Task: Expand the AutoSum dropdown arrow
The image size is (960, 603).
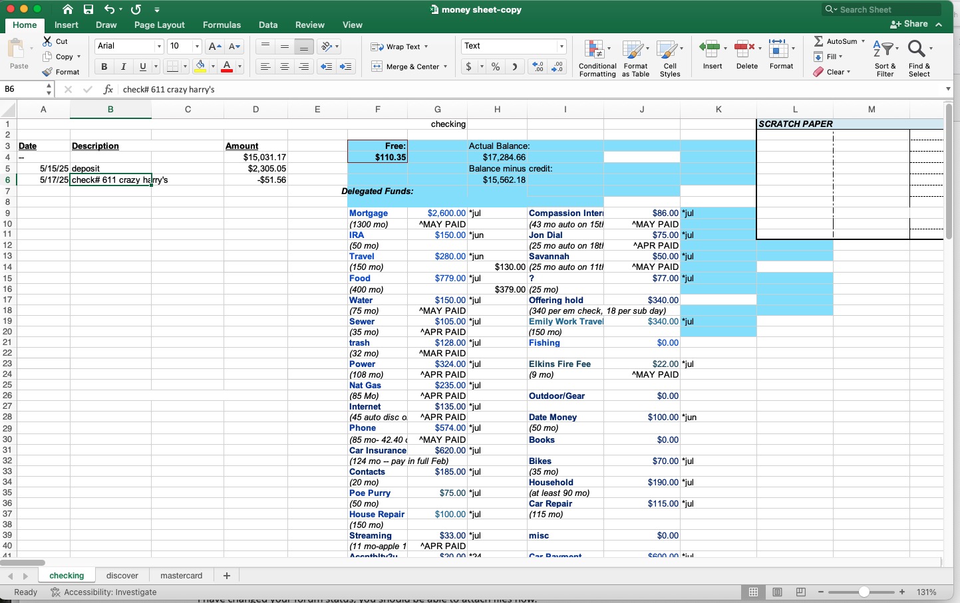Action: [864, 41]
